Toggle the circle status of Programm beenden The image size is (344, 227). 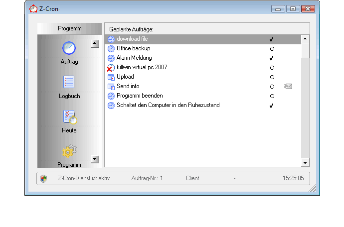pyautogui.click(x=272, y=96)
